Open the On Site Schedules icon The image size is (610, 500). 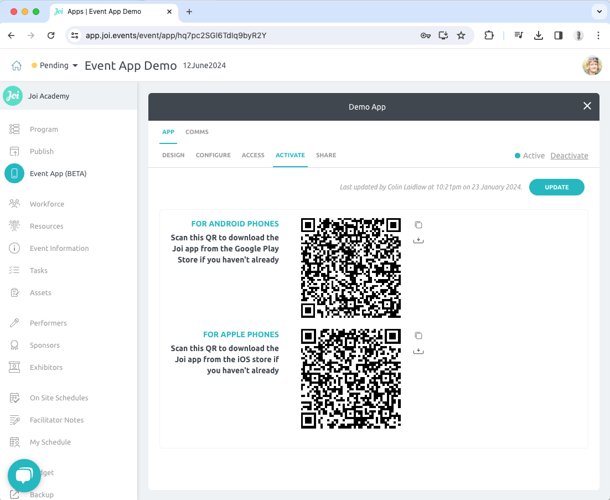point(14,398)
